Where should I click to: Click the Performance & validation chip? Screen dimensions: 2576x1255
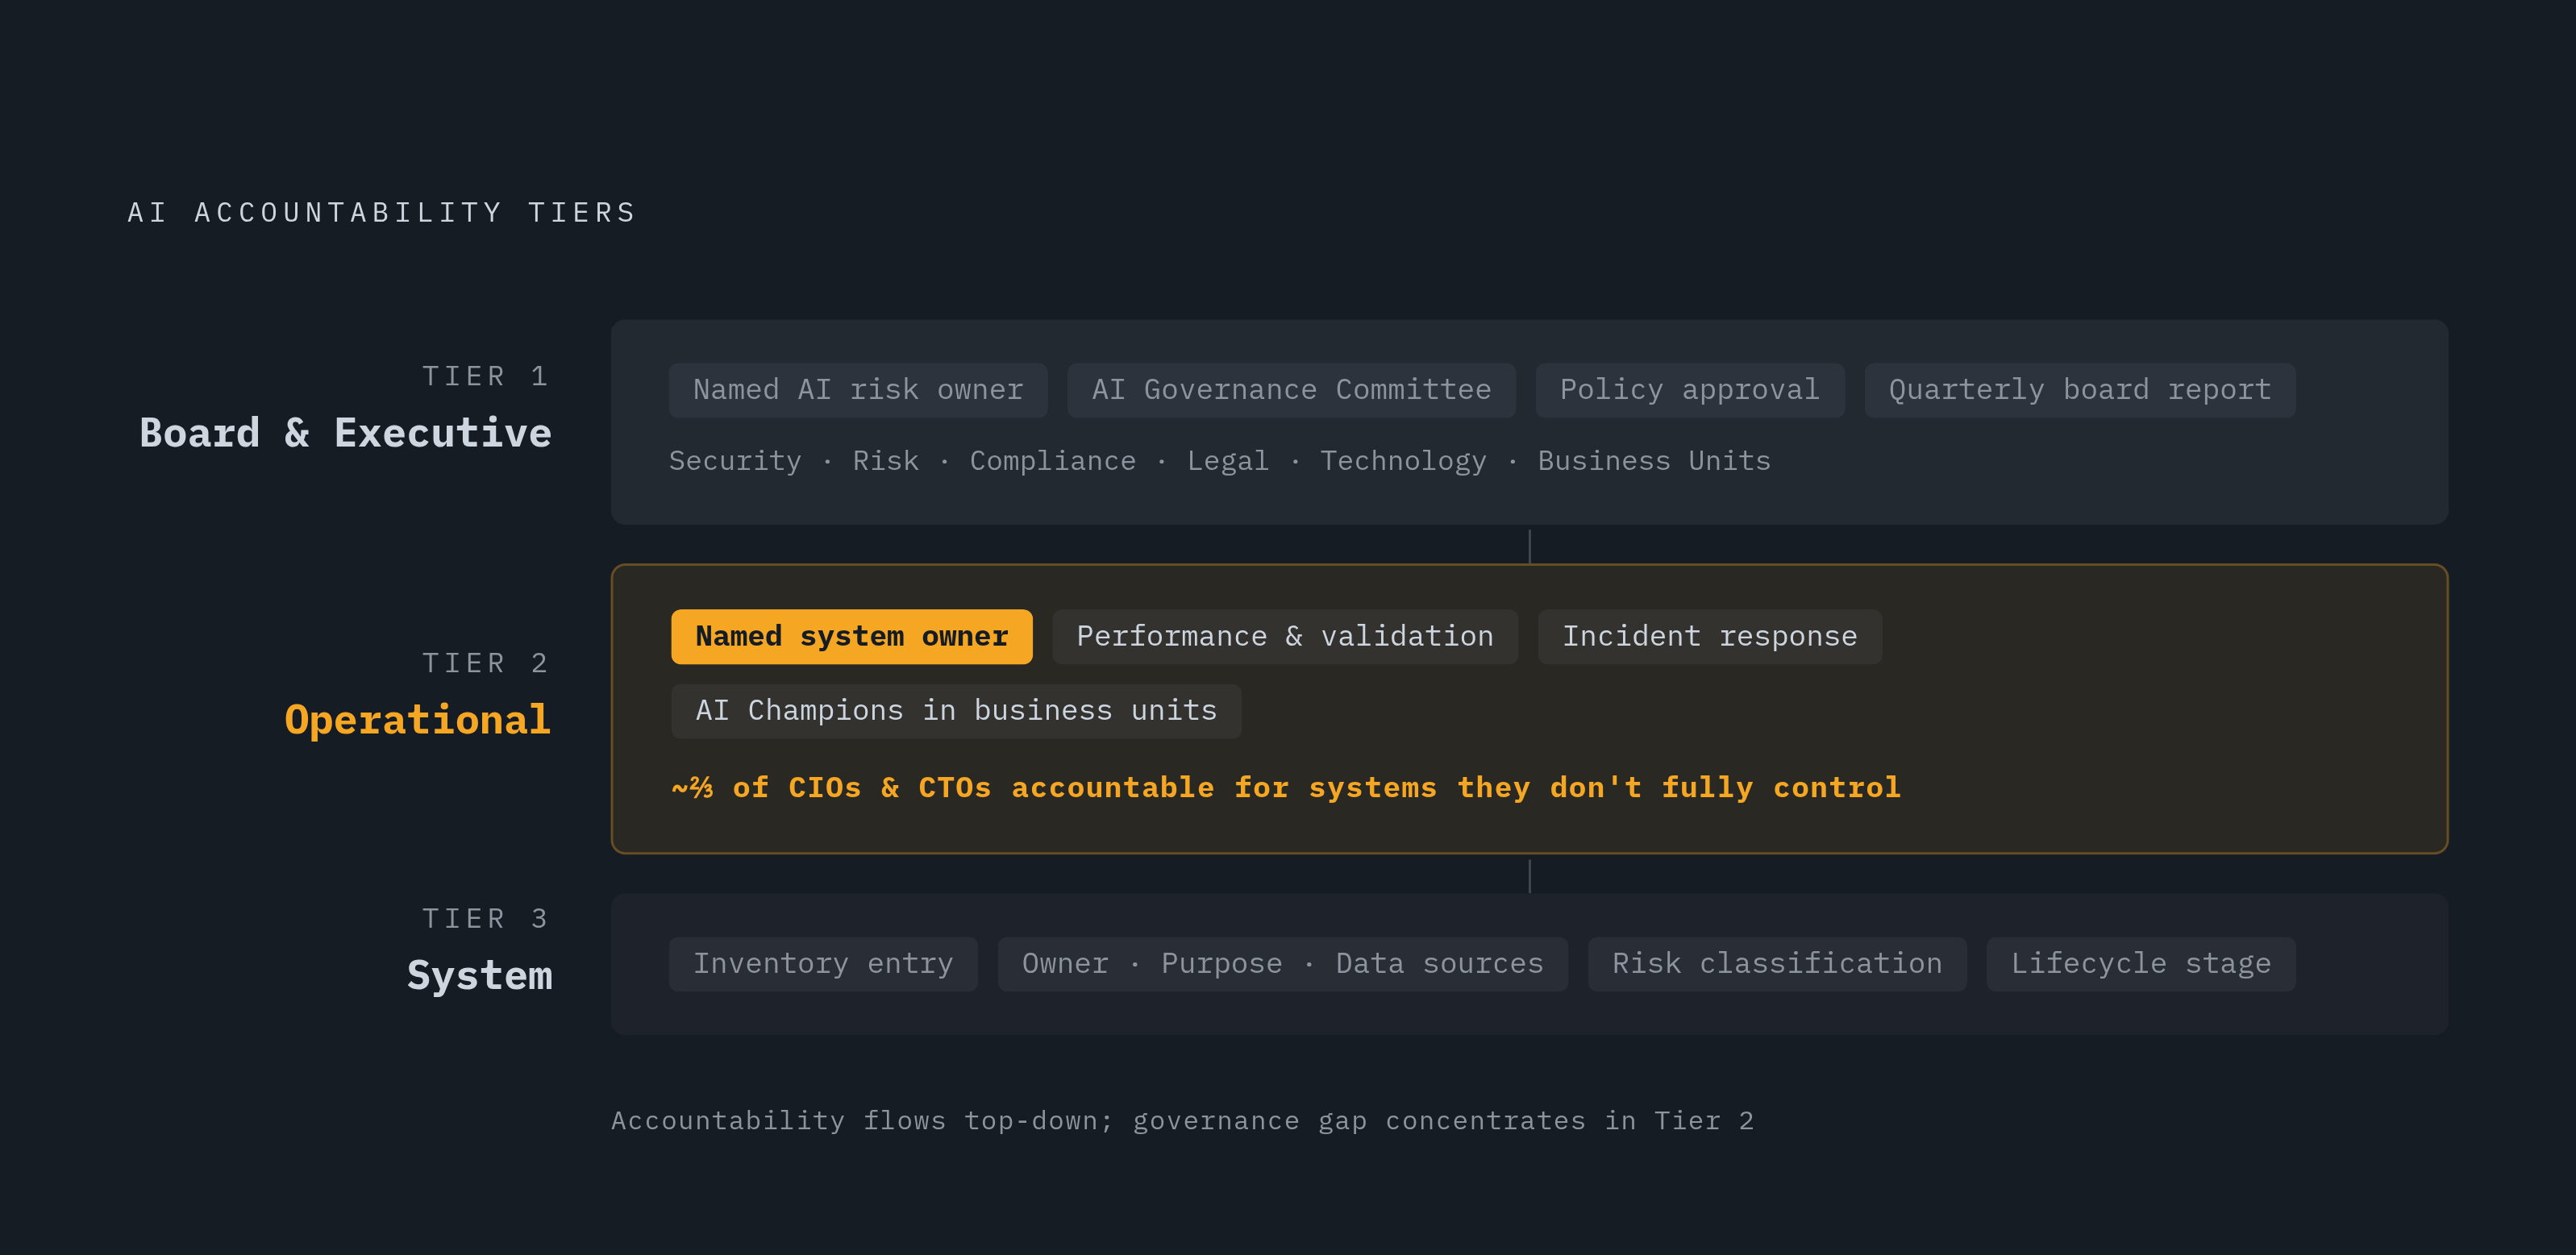(x=1285, y=637)
